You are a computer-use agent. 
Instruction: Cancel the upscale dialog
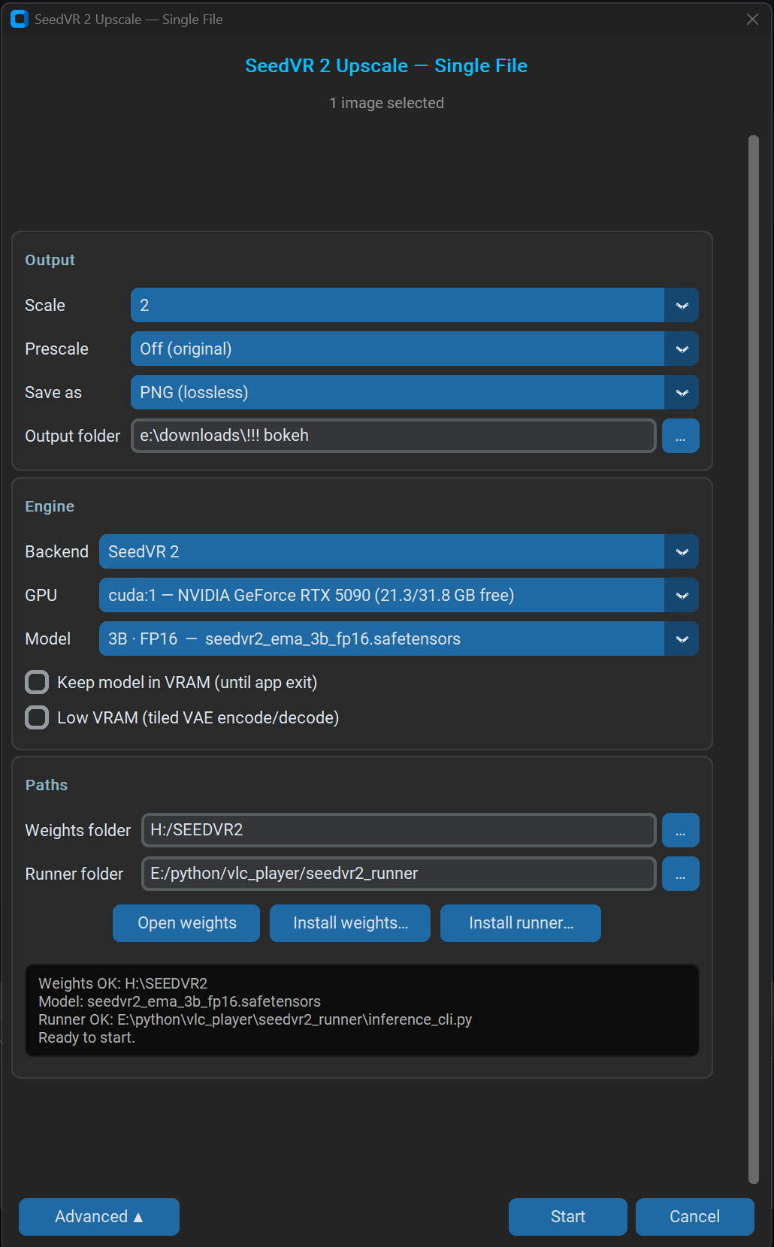[695, 1217]
